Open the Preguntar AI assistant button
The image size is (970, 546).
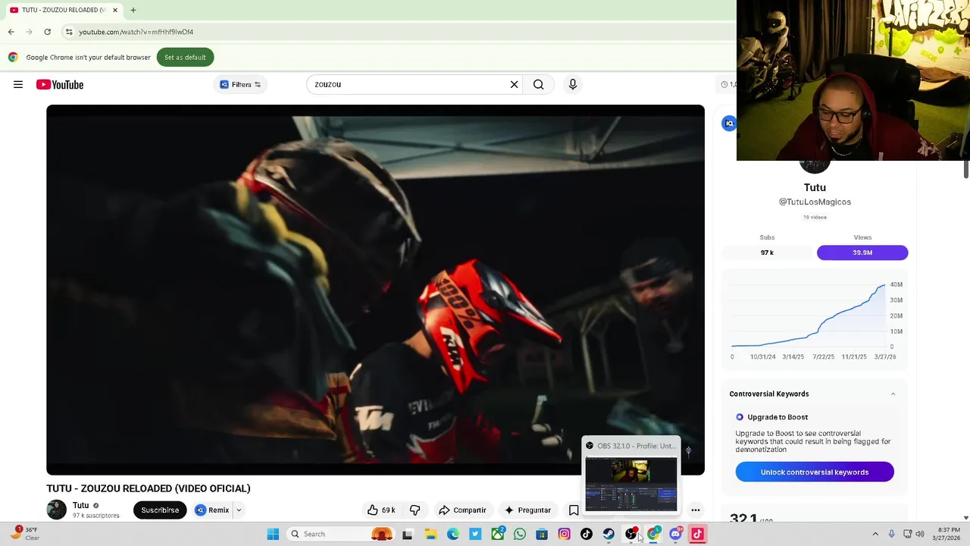click(527, 510)
